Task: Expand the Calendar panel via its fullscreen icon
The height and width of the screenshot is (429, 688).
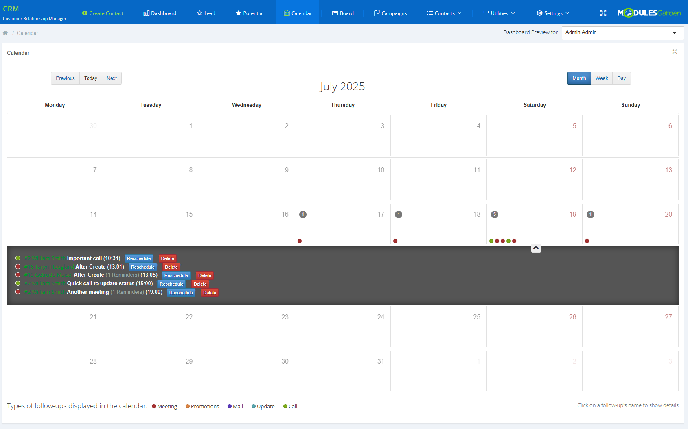Action: (675, 52)
